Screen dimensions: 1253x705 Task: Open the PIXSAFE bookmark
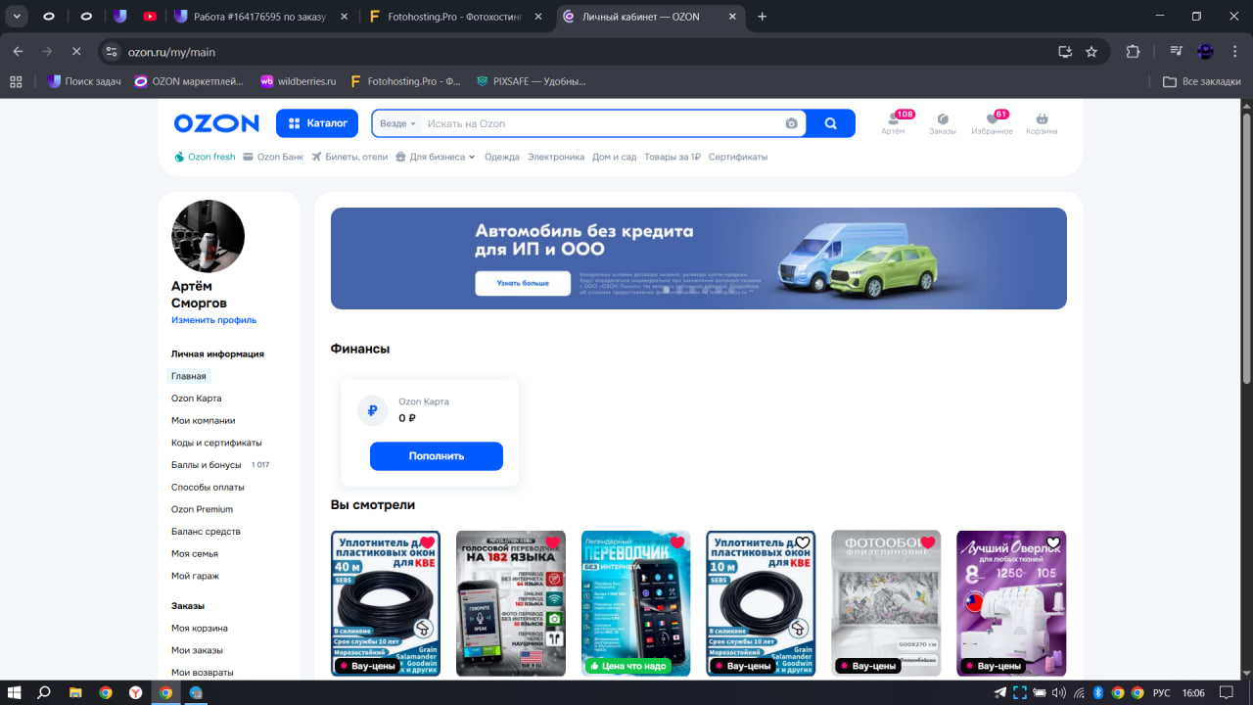531,81
